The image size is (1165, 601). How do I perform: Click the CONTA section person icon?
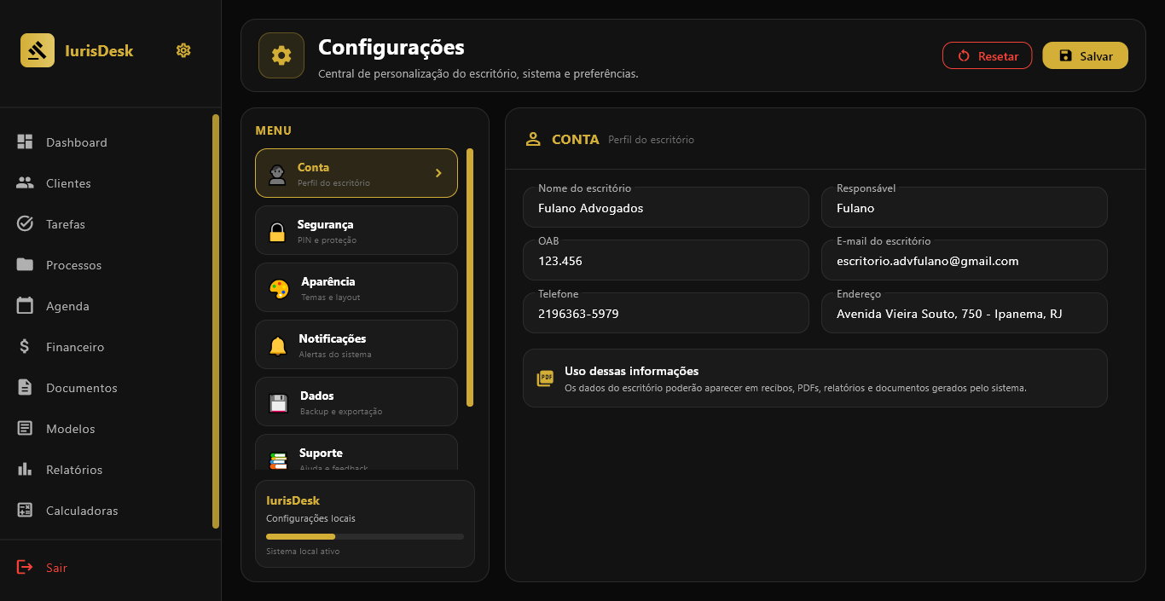pyautogui.click(x=534, y=139)
